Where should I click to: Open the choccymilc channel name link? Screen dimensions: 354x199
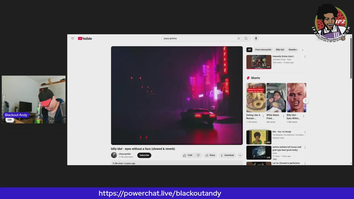point(125,154)
